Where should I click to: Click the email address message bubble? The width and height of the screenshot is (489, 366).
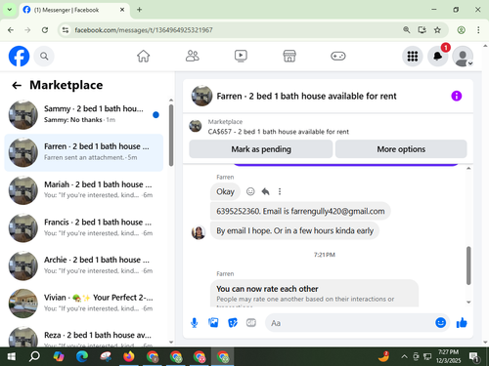[x=300, y=211]
